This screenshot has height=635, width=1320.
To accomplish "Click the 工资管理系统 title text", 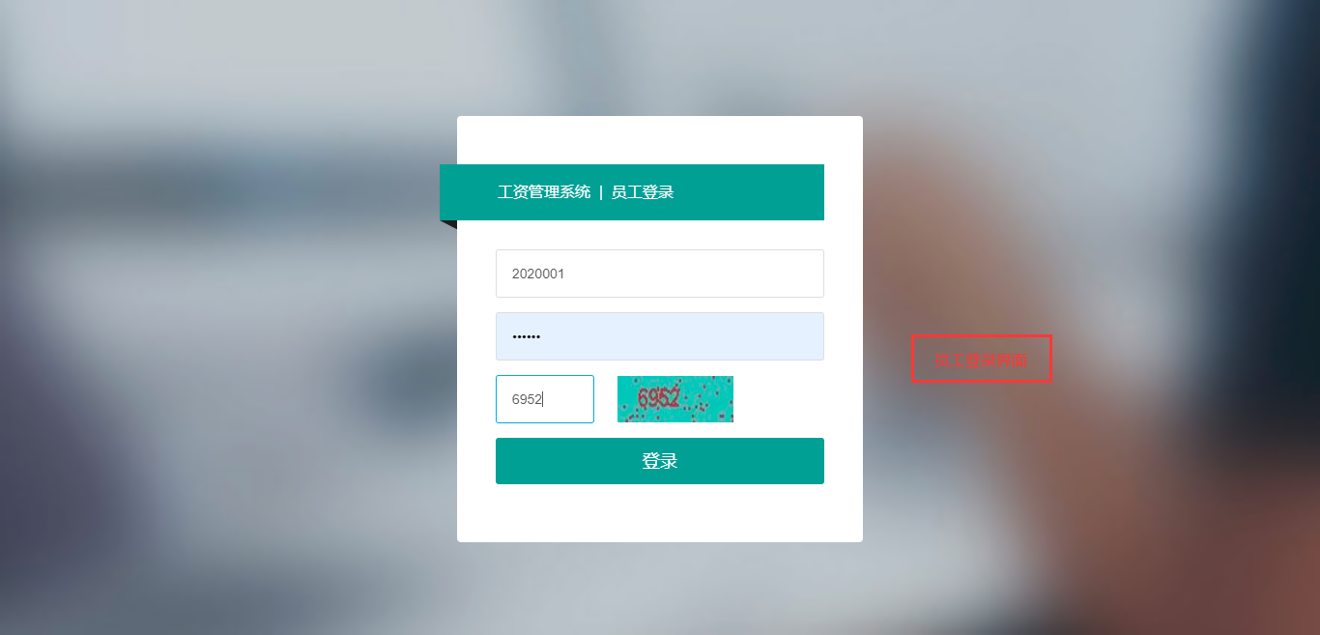I will tap(544, 192).
